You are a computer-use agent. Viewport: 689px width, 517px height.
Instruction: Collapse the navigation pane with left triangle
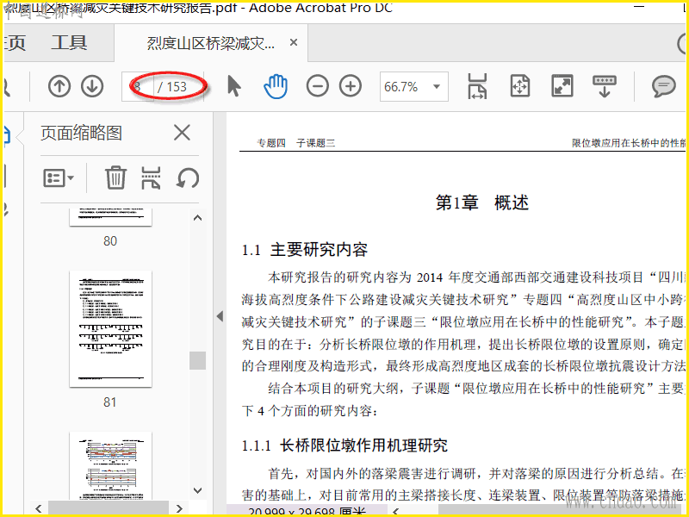click(x=220, y=316)
